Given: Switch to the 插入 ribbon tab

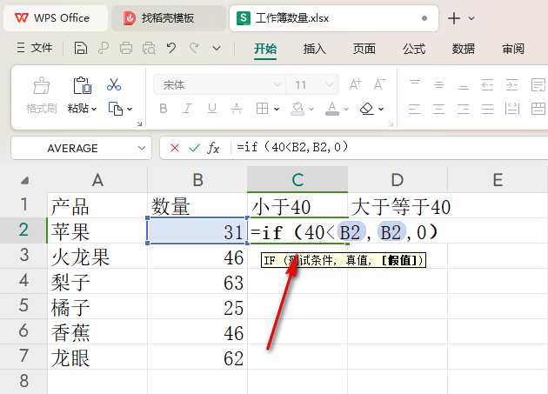Looking at the screenshot, I should [x=315, y=49].
